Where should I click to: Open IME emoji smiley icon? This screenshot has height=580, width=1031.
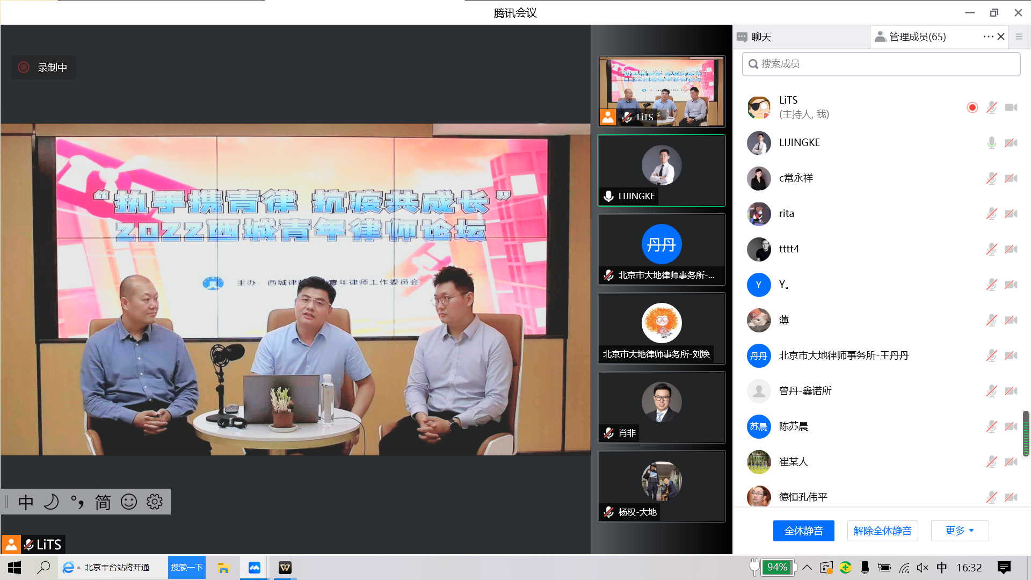pyautogui.click(x=129, y=502)
